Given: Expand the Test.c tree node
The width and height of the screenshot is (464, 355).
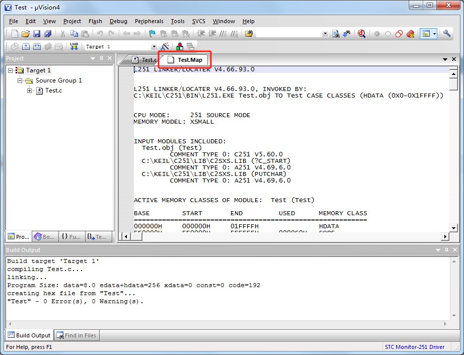Looking at the screenshot, I should click(x=29, y=91).
